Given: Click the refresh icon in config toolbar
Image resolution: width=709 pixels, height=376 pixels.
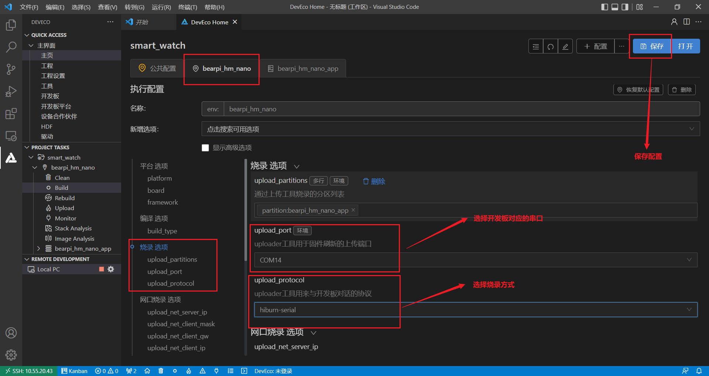Looking at the screenshot, I should (x=551, y=46).
